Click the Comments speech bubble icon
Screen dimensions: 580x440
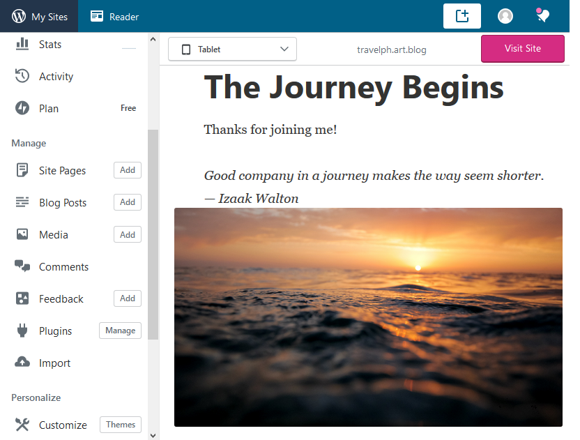pyautogui.click(x=22, y=266)
